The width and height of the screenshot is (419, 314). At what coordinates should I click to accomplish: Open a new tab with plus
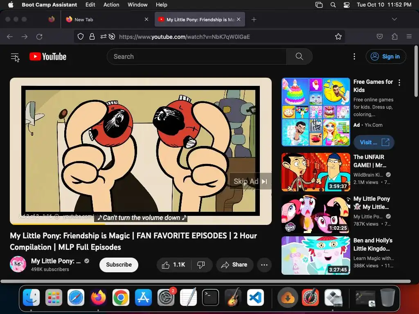point(254,20)
